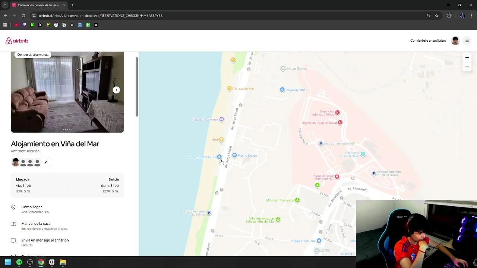Click the Salida dom, 8 feb date

(x=110, y=185)
